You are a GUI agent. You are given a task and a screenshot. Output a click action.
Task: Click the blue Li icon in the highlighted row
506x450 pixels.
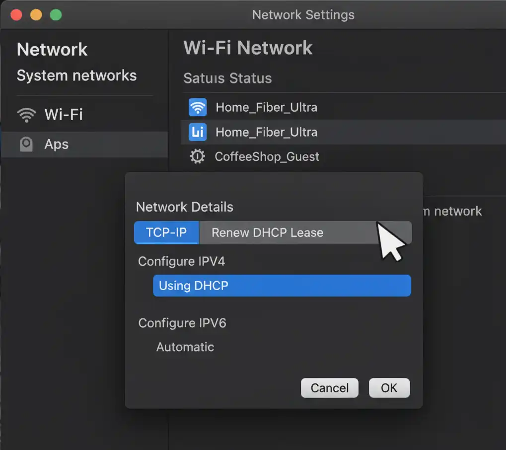point(198,132)
